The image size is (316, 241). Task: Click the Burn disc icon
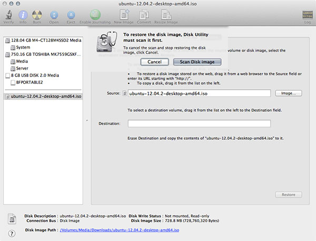37,15
